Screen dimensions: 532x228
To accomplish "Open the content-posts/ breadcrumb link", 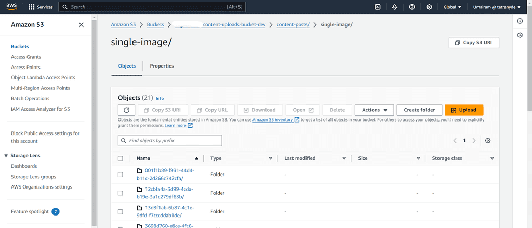I will pos(293,25).
